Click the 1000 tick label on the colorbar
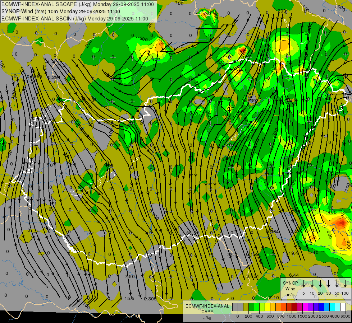352x323 pixels. click(x=291, y=316)
